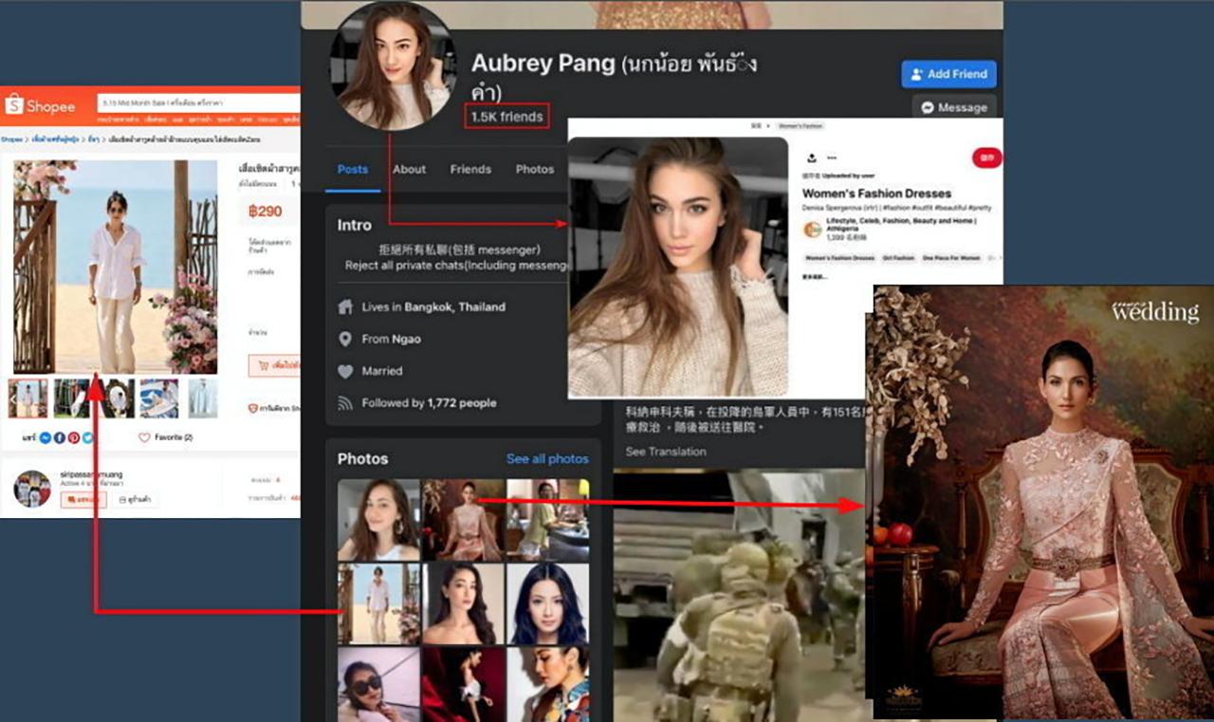Open the See all photos link
Viewport: 1214px width, 722px height.
(x=547, y=458)
